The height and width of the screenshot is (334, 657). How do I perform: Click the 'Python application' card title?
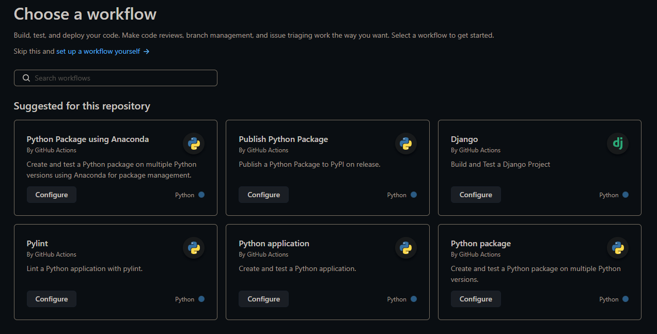274,244
